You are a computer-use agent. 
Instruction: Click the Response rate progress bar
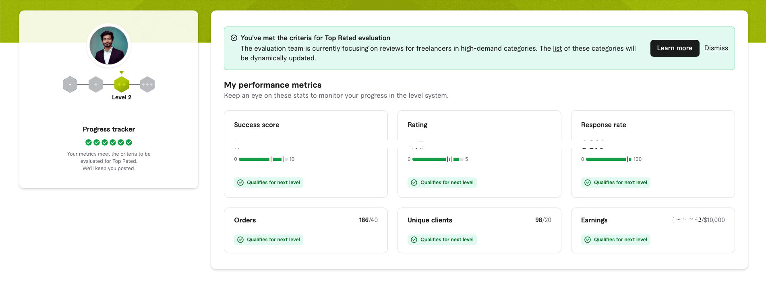pyautogui.click(x=608, y=159)
